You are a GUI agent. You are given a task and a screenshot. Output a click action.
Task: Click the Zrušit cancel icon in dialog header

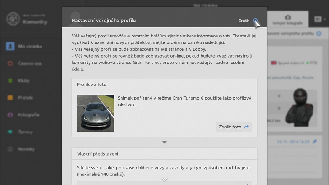click(255, 21)
